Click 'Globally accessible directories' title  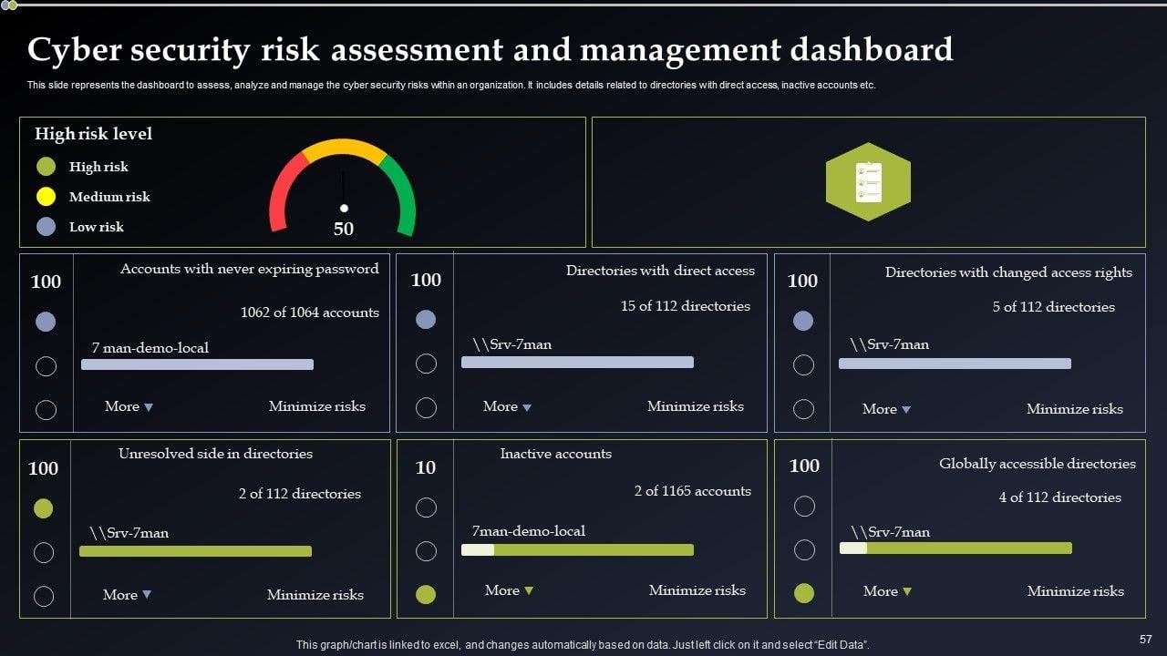(1038, 464)
